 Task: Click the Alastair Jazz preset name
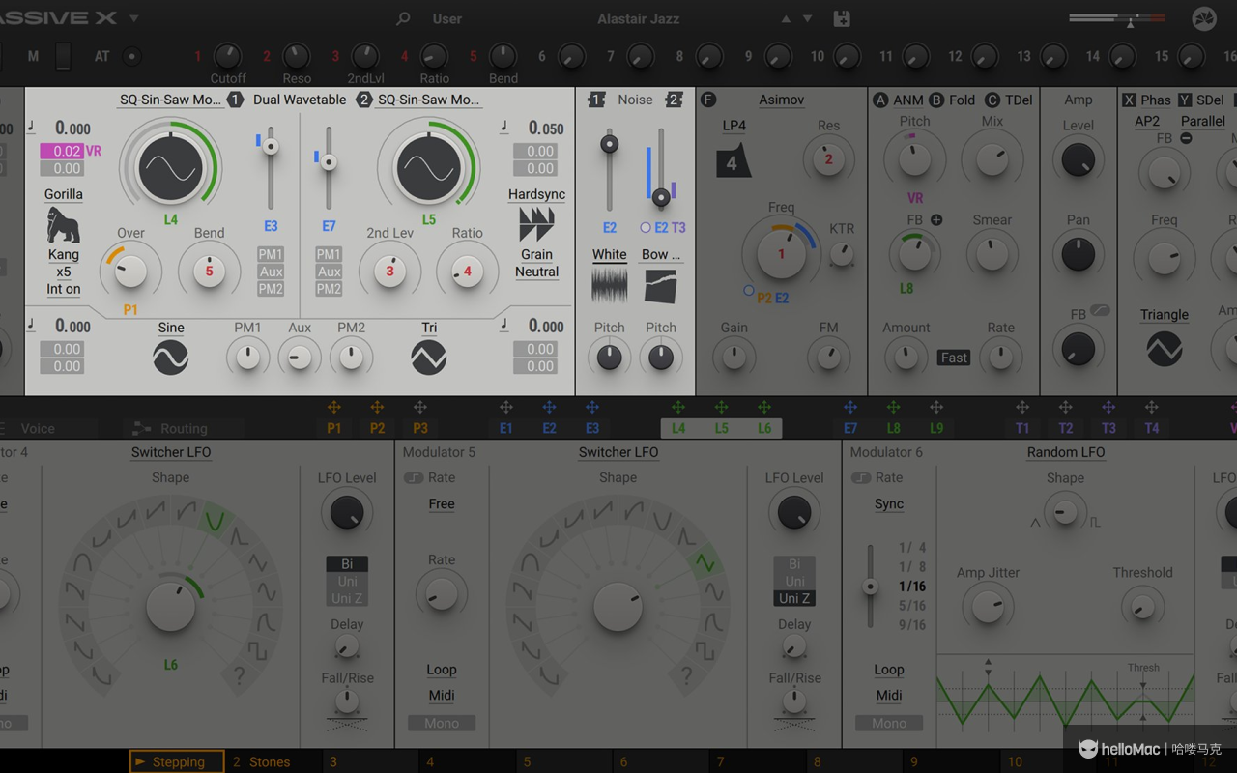[x=639, y=18]
